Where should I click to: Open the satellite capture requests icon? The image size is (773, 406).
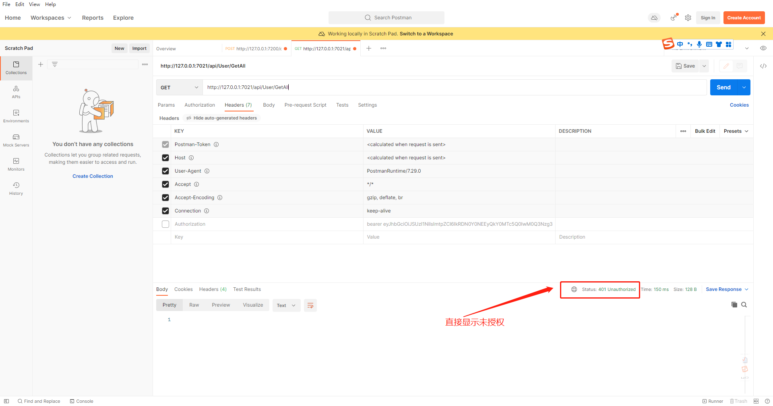(x=674, y=18)
